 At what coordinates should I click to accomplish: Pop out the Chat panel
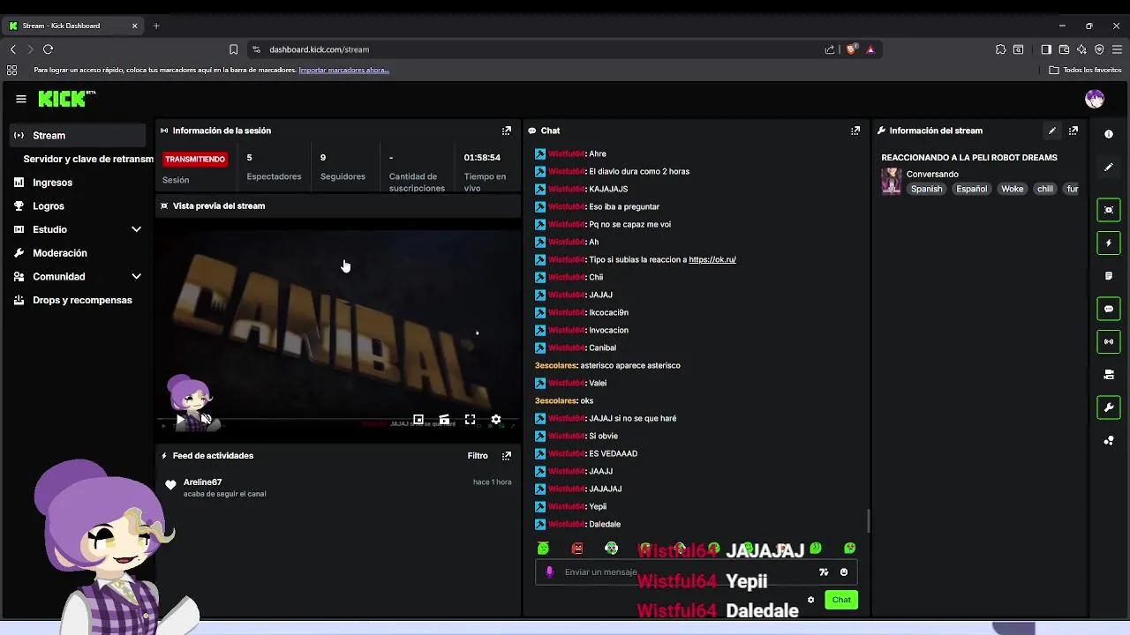point(855,131)
